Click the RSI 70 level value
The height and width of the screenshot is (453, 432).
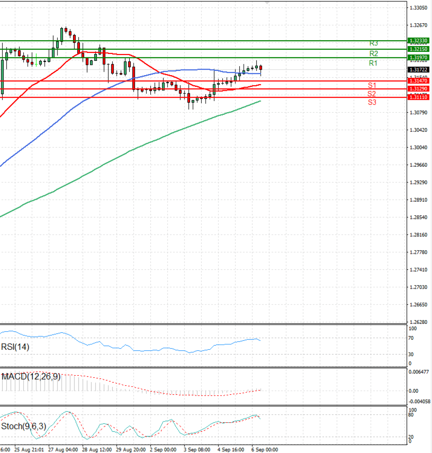pyautogui.click(x=411, y=338)
